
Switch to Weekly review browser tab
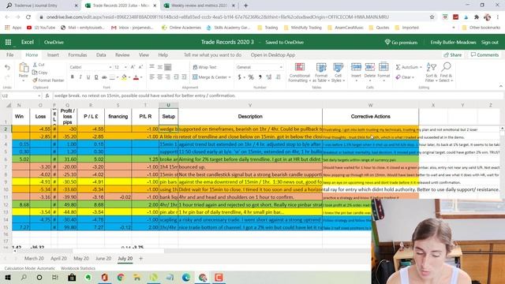(200, 6)
